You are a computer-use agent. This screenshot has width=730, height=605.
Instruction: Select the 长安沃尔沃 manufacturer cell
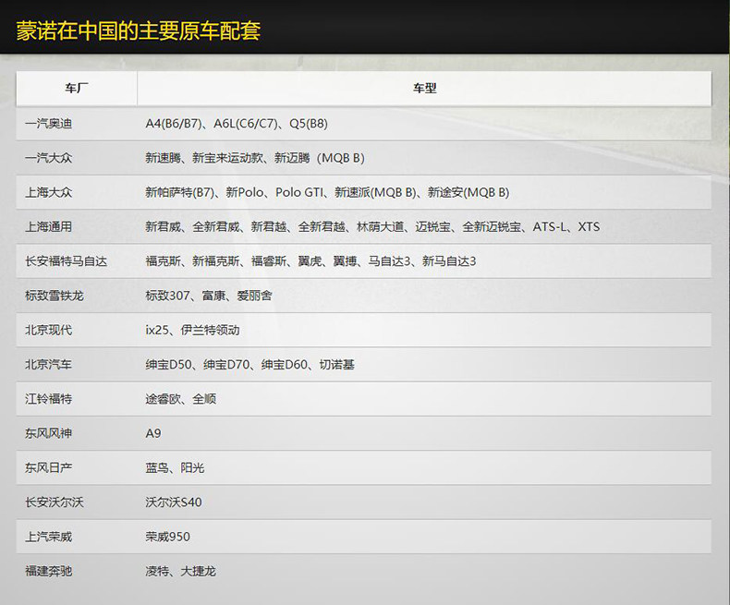click(77, 502)
